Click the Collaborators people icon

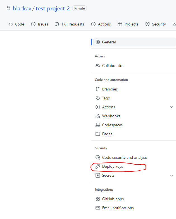click(x=98, y=66)
